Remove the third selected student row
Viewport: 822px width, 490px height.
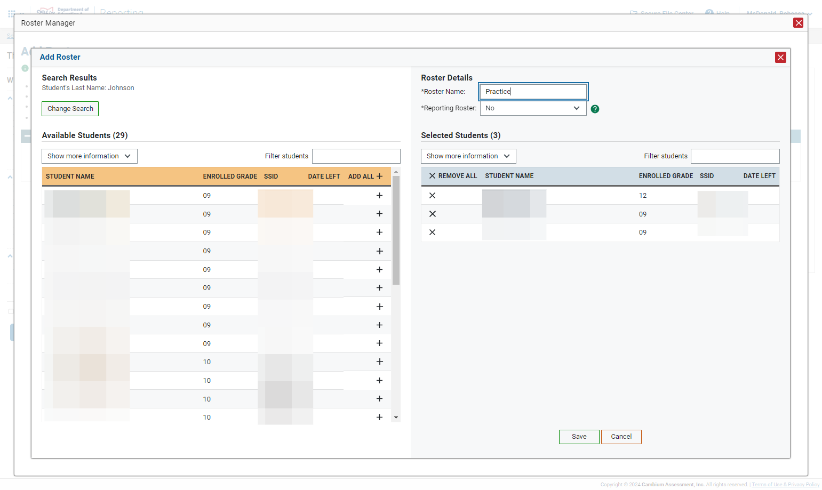click(433, 232)
